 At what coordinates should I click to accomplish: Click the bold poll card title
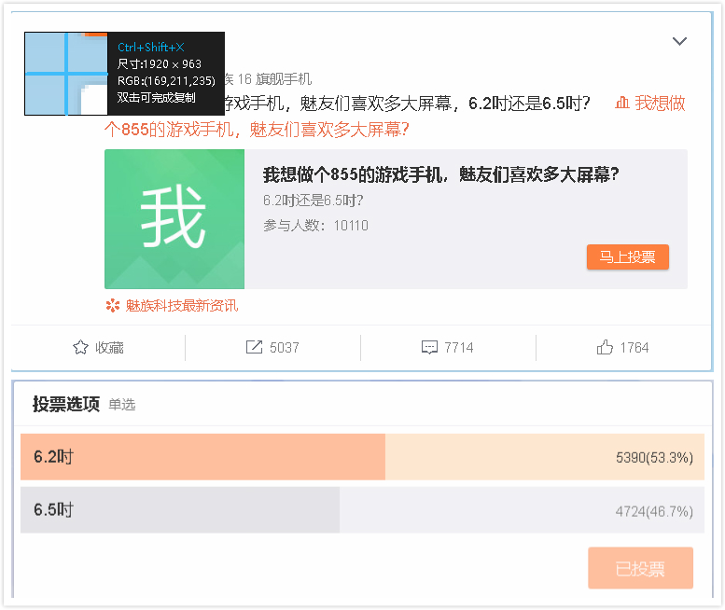[440, 174]
